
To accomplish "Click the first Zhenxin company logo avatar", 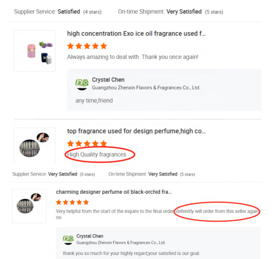I will [x=82, y=84].
